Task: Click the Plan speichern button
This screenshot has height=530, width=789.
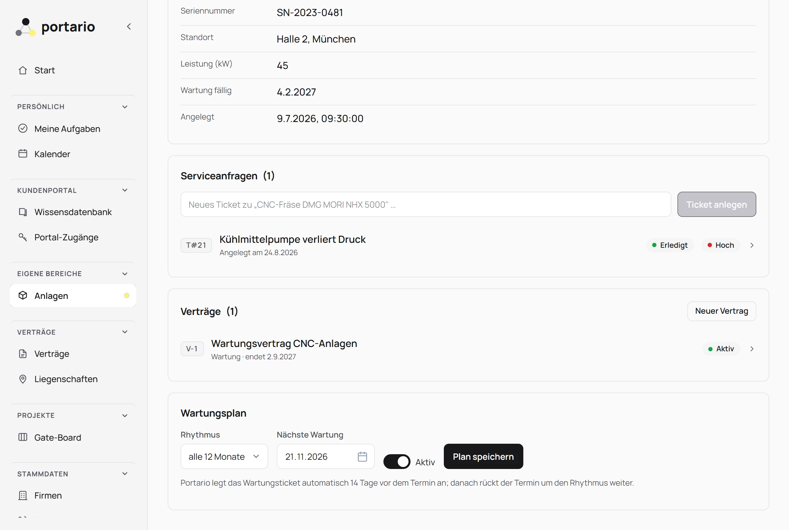Action: click(483, 456)
